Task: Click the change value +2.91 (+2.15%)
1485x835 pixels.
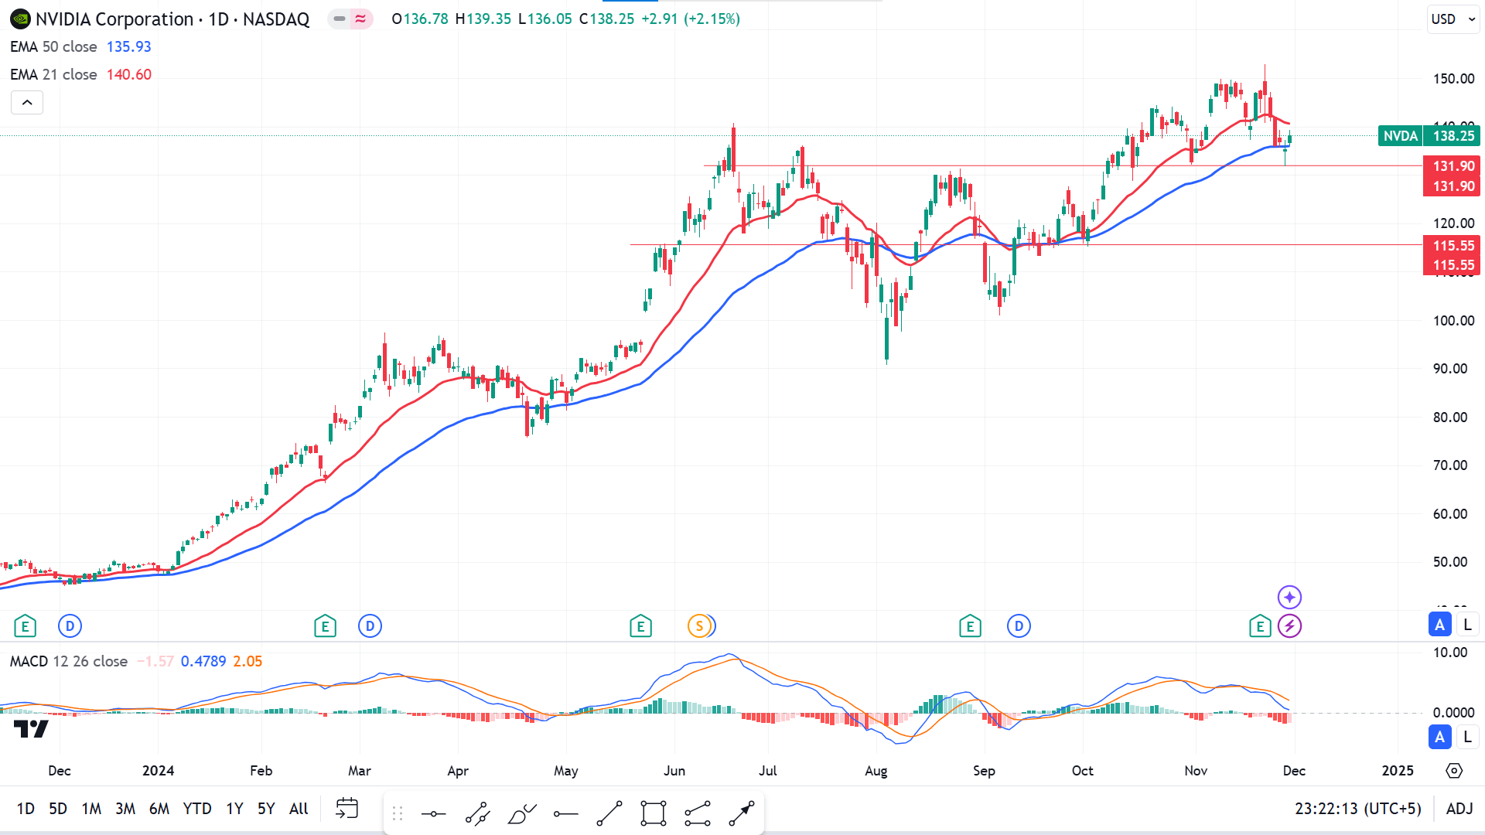Action: [691, 19]
